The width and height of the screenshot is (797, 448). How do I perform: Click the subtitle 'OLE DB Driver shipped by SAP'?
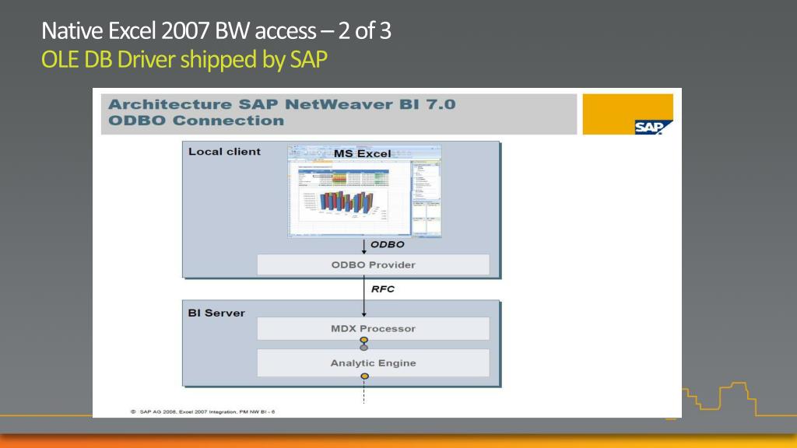(184, 60)
